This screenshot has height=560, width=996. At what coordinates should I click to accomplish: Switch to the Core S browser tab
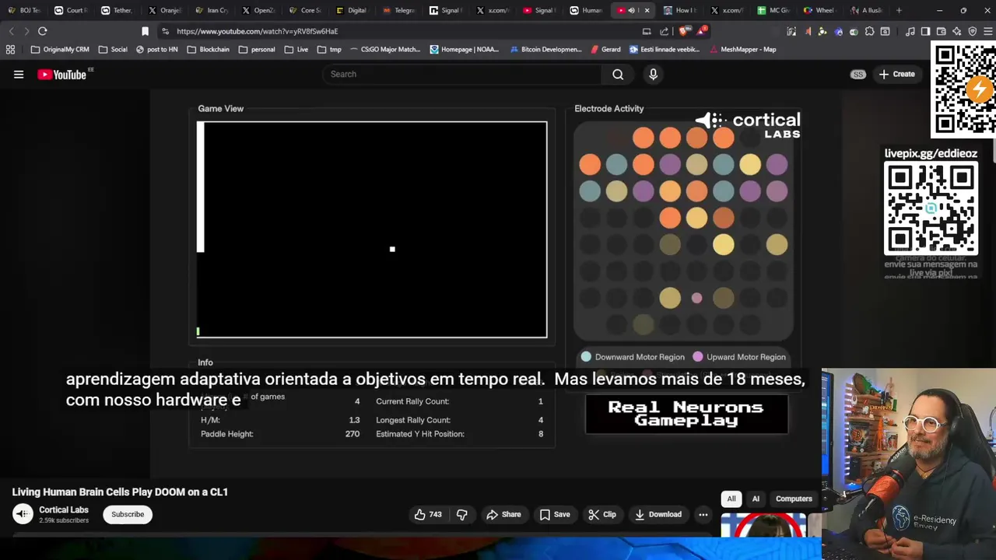coord(304,10)
